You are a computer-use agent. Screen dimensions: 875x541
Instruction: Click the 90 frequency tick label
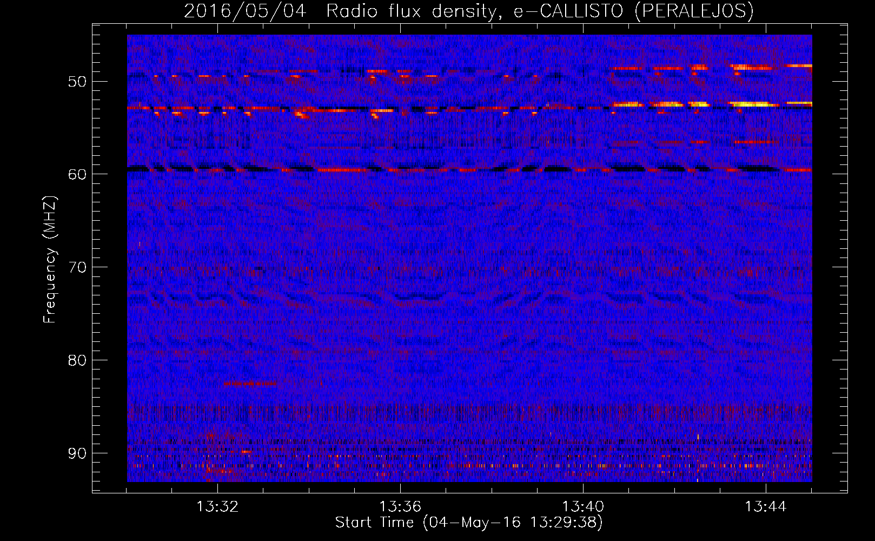[x=77, y=453]
